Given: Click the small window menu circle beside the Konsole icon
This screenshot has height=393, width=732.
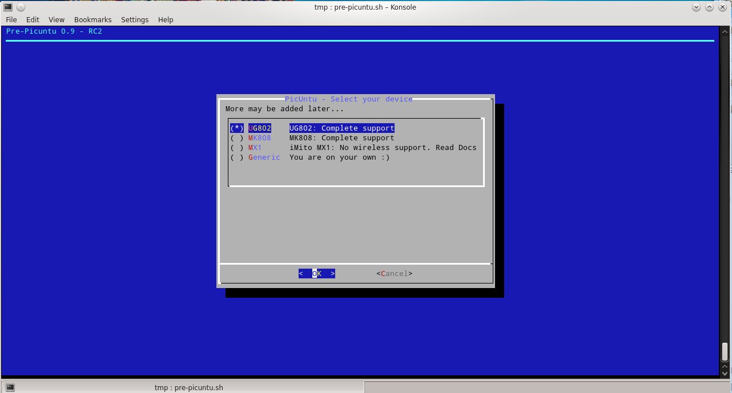Looking at the screenshot, I should [19, 7].
